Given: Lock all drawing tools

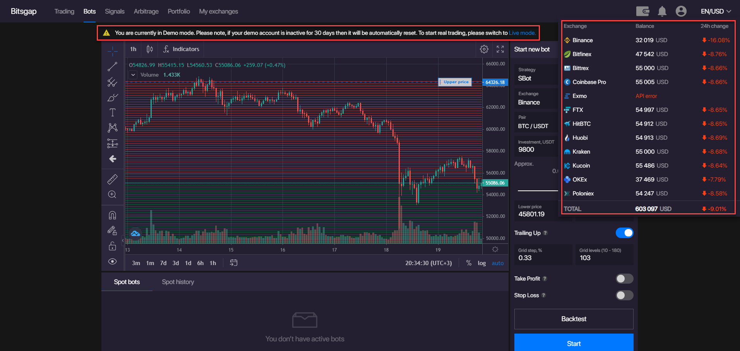Looking at the screenshot, I should 113,246.
